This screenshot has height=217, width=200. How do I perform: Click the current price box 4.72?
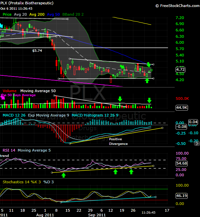pyautogui.click(x=181, y=69)
